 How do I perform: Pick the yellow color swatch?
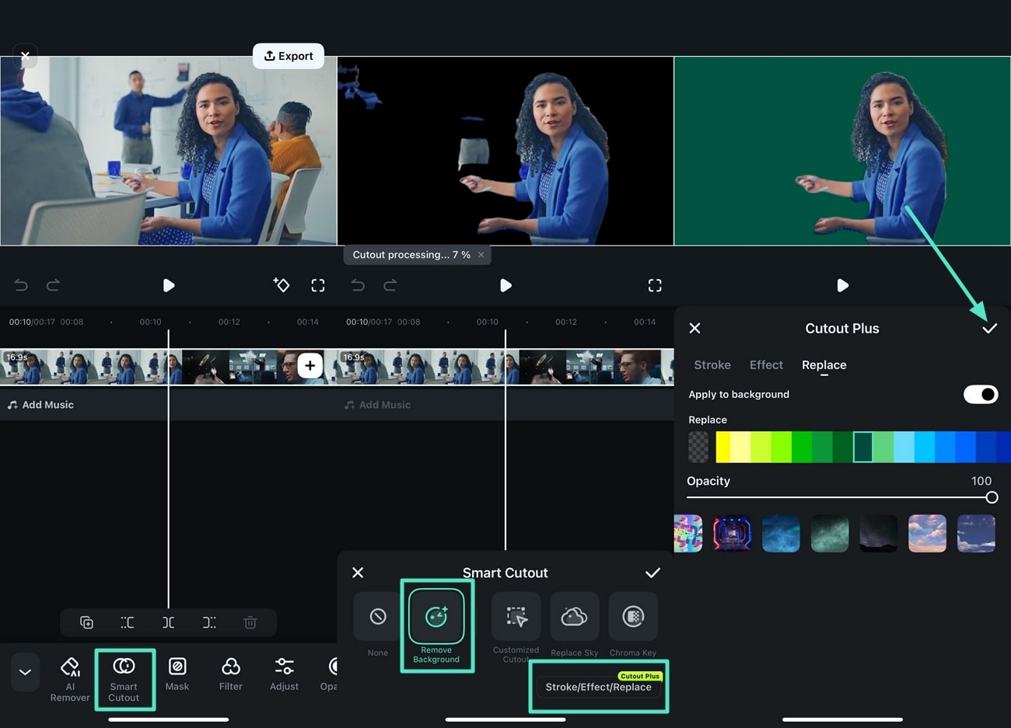tap(723, 447)
